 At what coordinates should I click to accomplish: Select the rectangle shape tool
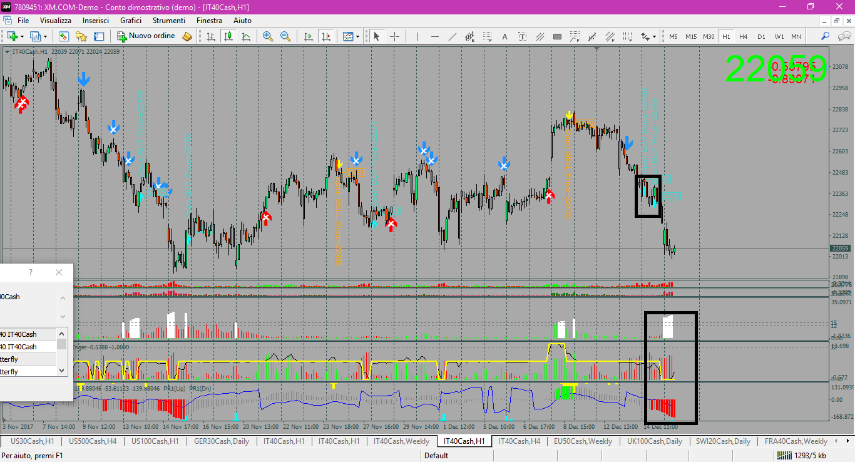pyautogui.click(x=557, y=36)
